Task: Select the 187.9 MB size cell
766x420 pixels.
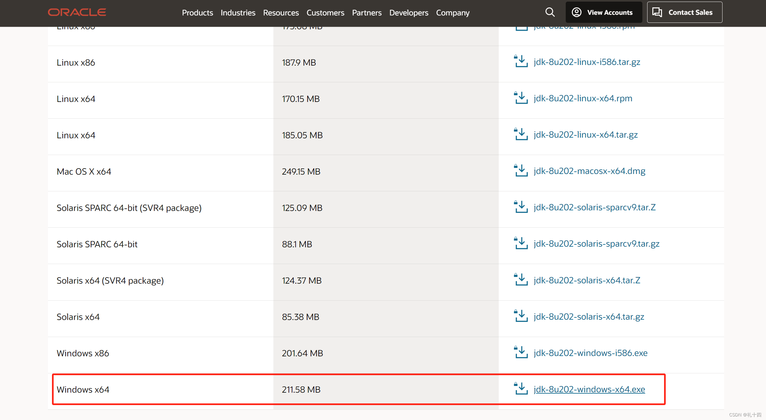Action: [x=386, y=64]
